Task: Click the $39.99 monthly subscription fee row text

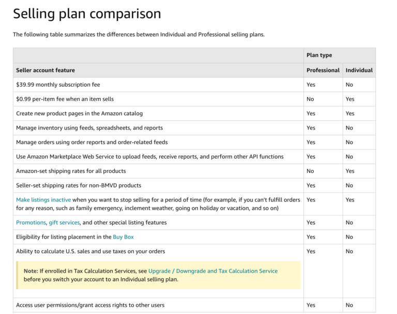Action: coord(58,85)
